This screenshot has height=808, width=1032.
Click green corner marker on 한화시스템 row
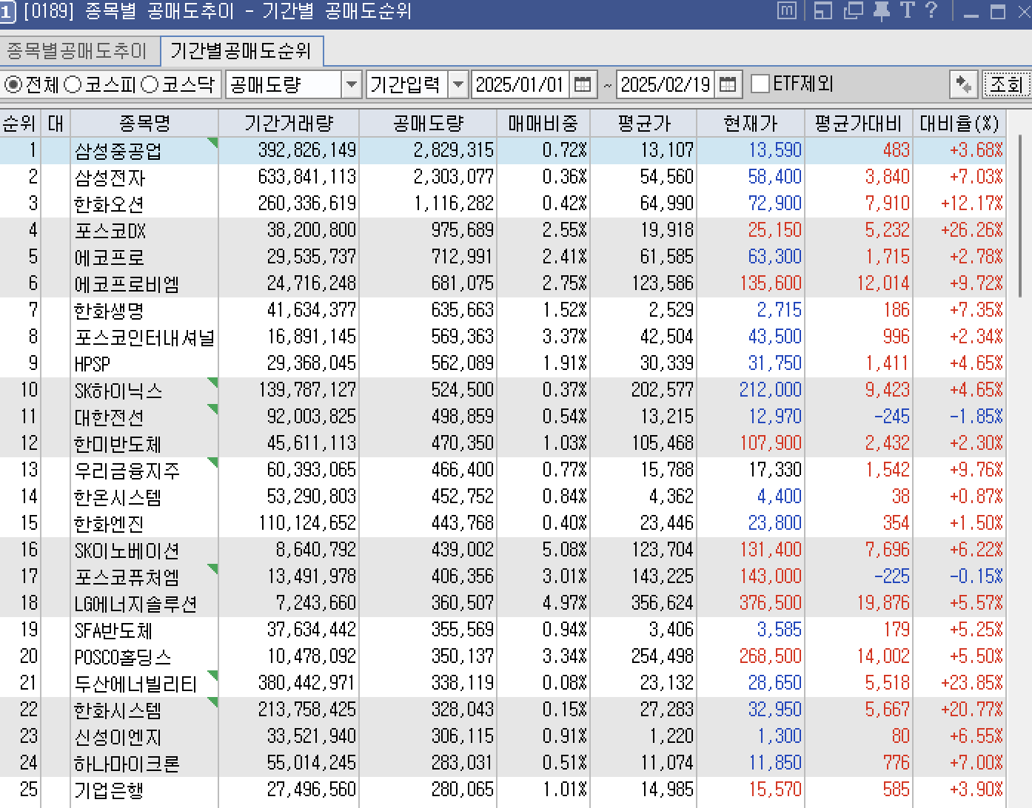click(x=213, y=701)
